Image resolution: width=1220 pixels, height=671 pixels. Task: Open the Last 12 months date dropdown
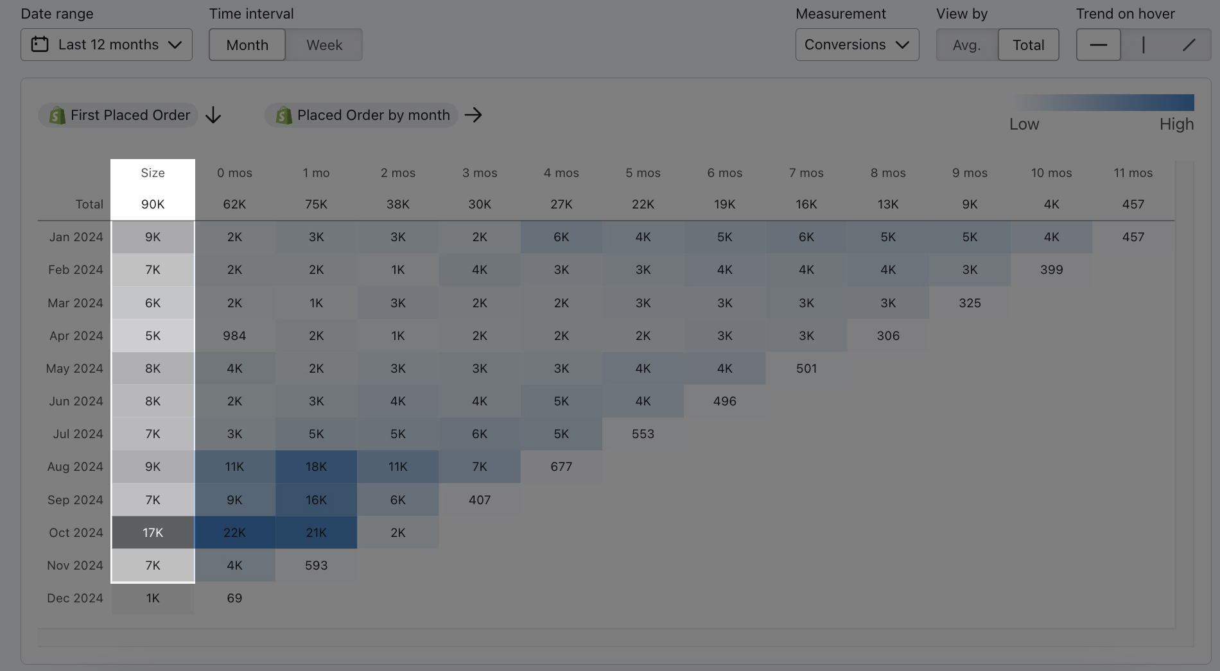[107, 45]
